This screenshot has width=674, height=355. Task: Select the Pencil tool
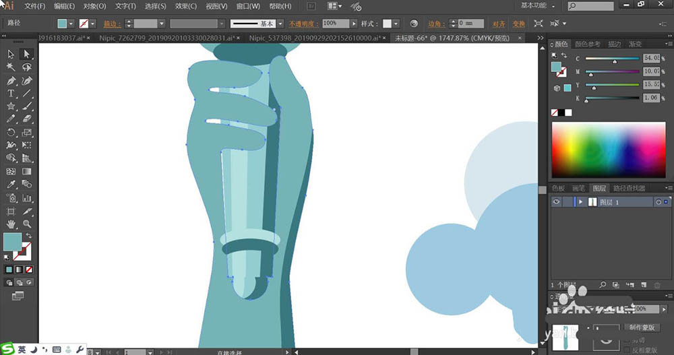pyautogui.click(x=11, y=119)
